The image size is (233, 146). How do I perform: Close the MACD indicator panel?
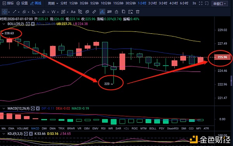tap(38, 109)
